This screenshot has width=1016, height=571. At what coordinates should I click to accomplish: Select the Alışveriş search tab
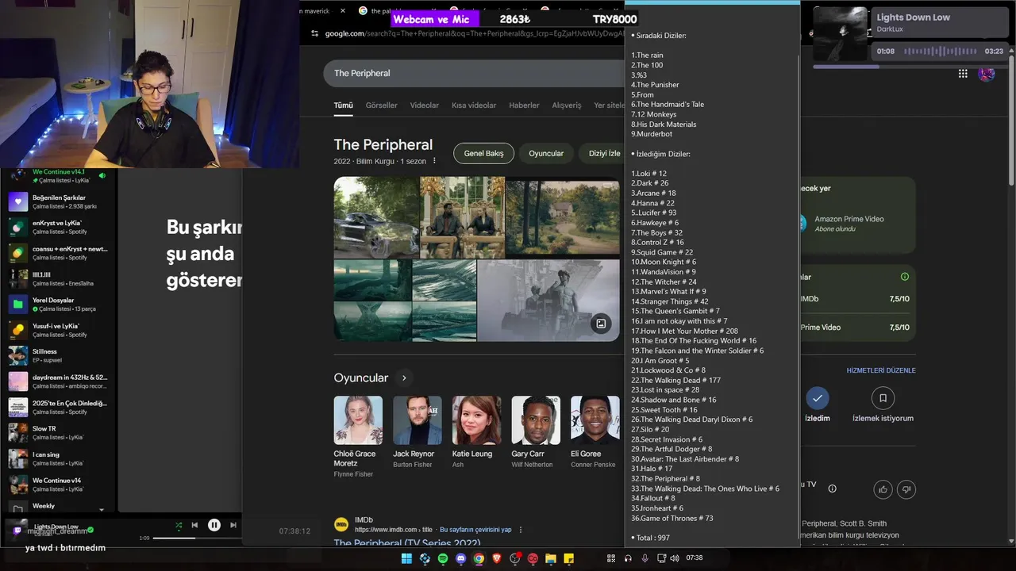[x=567, y=105]
